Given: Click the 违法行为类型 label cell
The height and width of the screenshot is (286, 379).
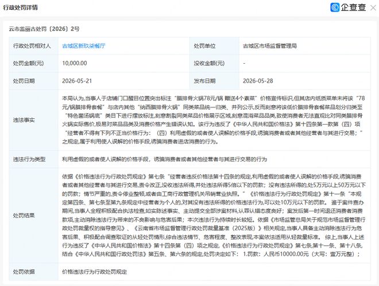Looking at the screenshot, I should [33, 159].
